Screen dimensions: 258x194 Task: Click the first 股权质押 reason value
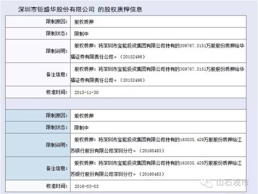84,22
